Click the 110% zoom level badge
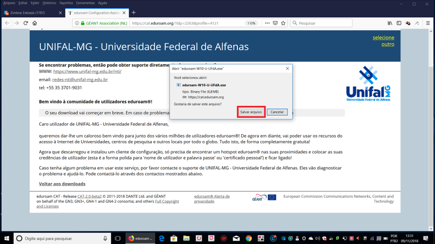 point(251,23)
